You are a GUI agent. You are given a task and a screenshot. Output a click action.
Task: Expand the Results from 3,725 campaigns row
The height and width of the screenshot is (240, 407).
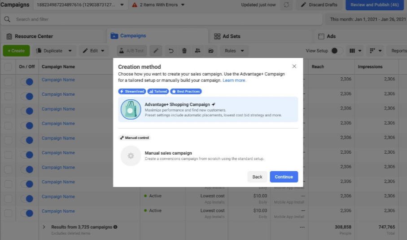tap(44, 227)
